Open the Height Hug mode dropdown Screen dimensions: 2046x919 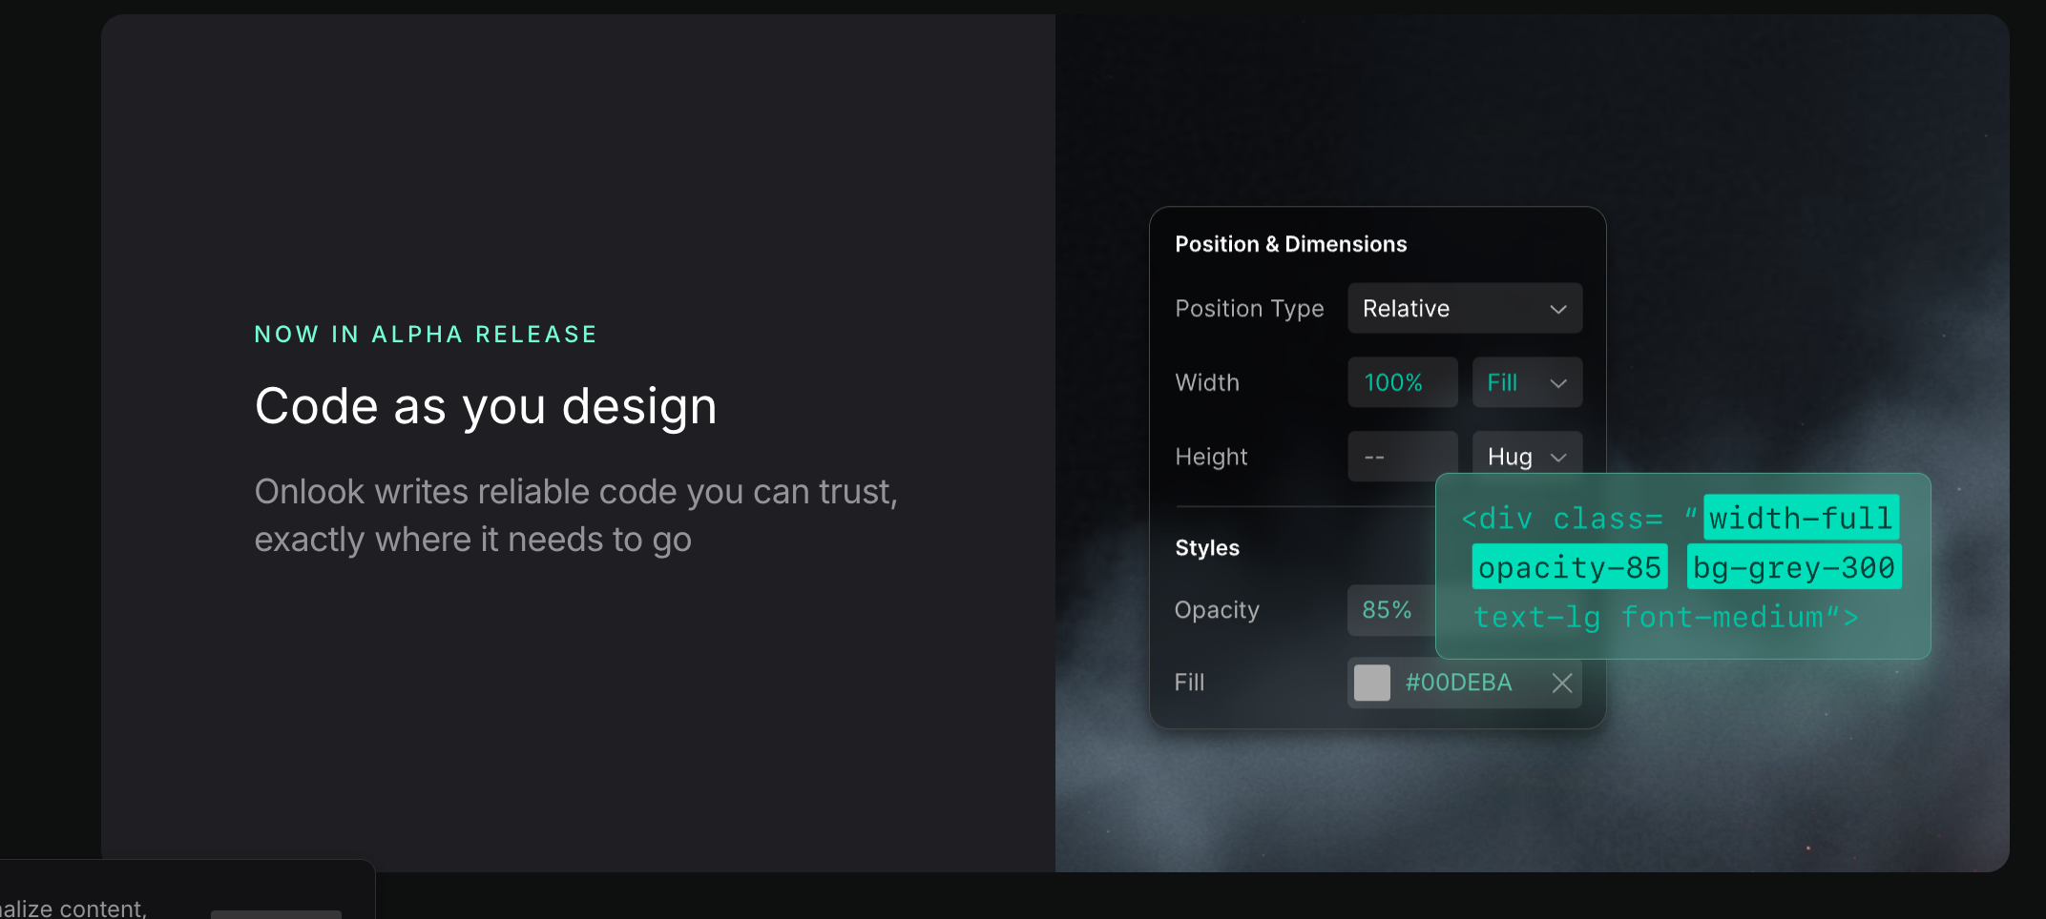1526,456
